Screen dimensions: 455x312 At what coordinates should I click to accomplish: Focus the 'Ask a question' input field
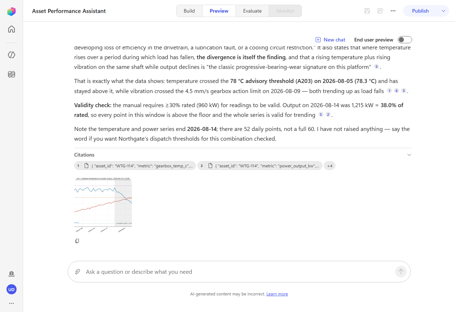pyautogui.click(x=239, y=272)
